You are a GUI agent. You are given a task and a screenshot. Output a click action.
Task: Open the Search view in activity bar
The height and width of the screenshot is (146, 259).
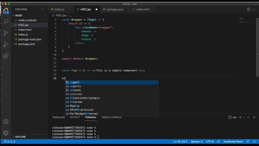click(x=6, y=21)
